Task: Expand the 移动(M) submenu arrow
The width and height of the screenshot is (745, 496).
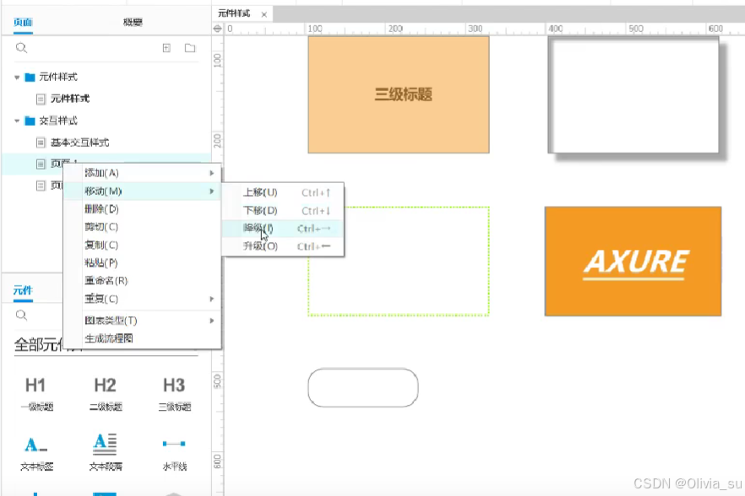Action: tap(212, 191)
